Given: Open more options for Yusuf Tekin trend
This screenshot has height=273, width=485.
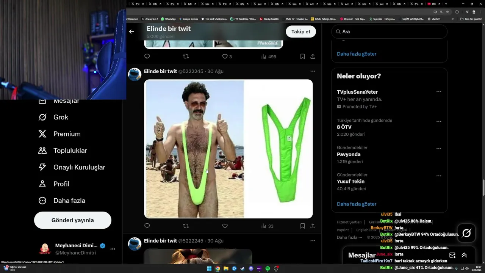Looking at the screenshot, I should click(x=438, y=176).
